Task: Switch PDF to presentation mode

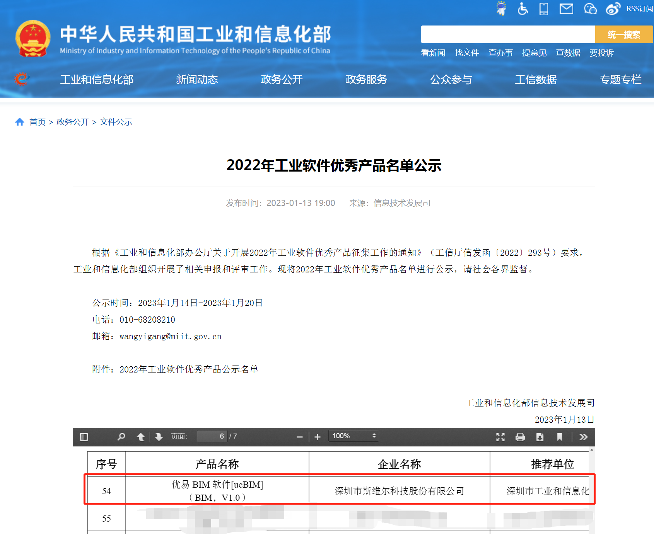Action: [500, 437]
